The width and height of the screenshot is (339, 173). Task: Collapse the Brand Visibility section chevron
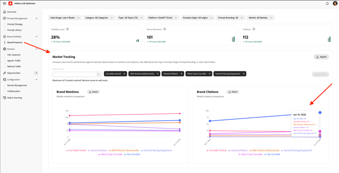point(37,37)
